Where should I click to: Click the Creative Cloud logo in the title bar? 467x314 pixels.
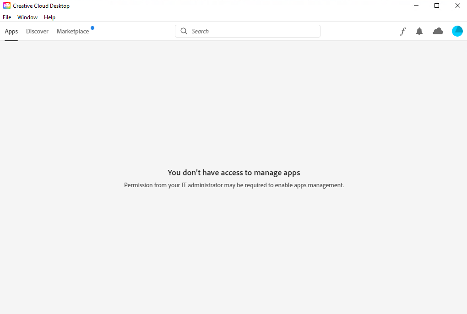tap(7, 6)
